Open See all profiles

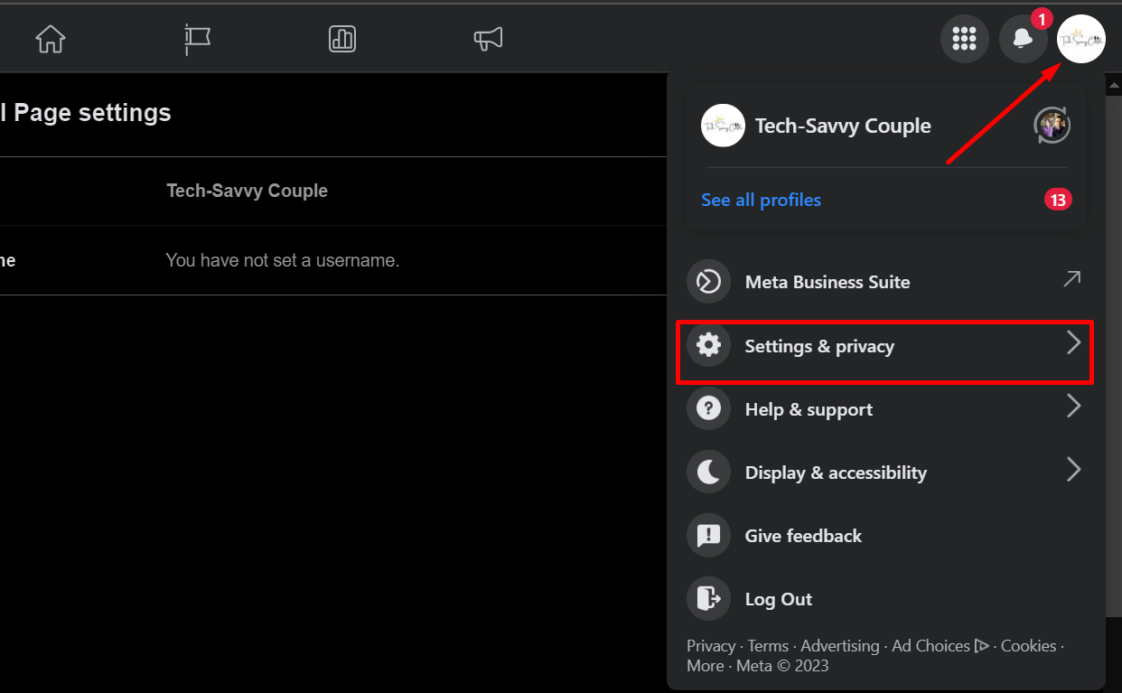[x=761, y=200]
